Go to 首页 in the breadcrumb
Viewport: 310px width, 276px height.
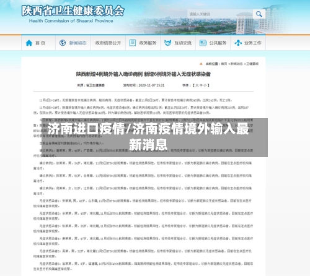point(224,64)
